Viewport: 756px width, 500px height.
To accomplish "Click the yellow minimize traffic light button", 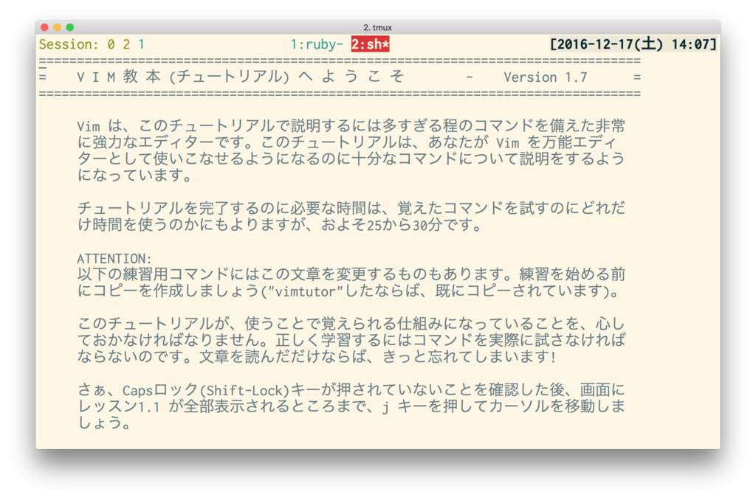I will [56, 26].
